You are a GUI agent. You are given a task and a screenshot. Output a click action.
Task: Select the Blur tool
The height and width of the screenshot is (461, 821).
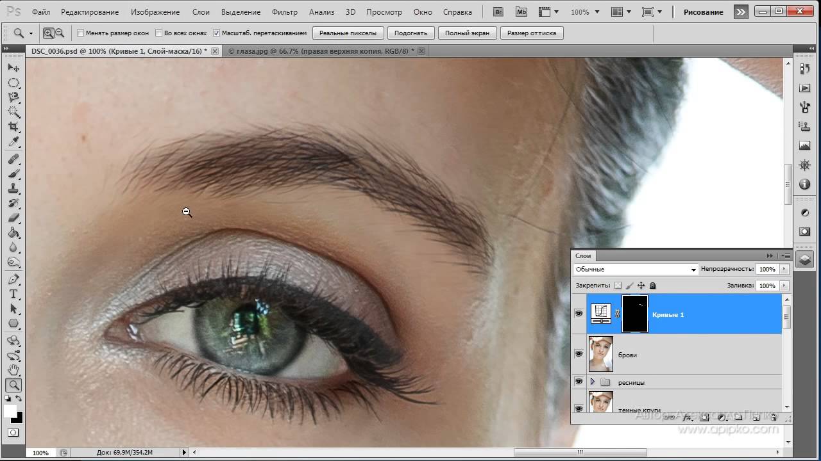tap(13, 247)
